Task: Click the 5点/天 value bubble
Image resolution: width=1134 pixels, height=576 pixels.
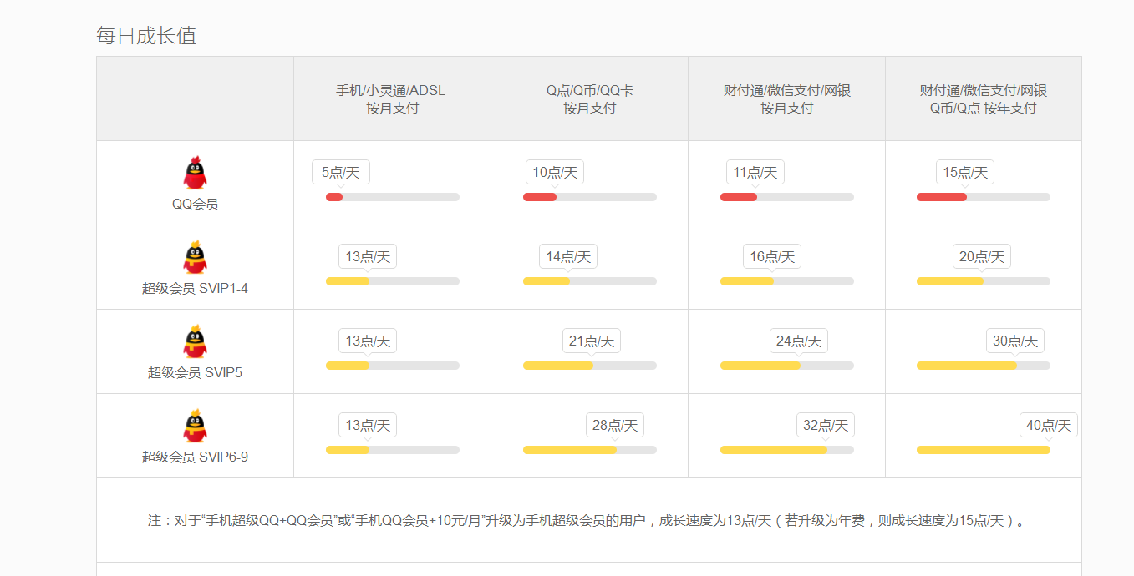Action: coord(341,173)
